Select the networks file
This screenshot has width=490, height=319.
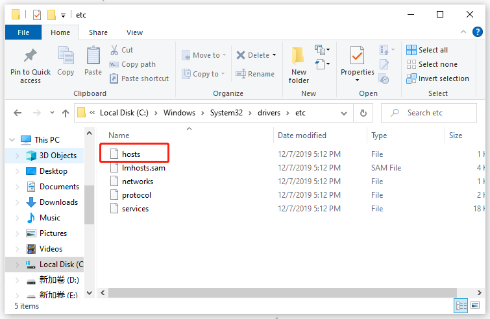click(138, 182)
